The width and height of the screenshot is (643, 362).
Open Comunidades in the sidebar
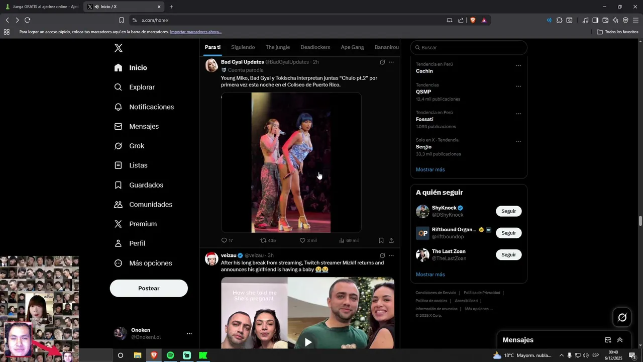point(143,204)
